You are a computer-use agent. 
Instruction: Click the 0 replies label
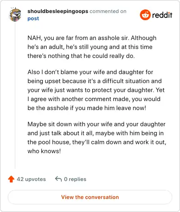tap(75, 179)
